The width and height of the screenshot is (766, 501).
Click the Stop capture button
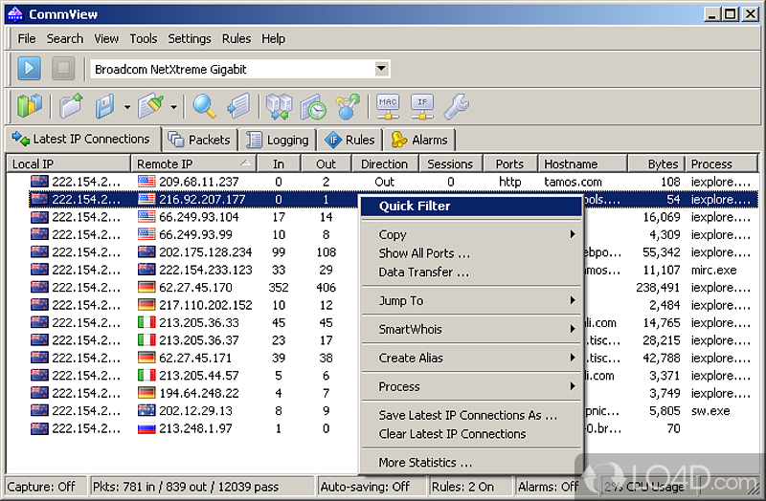pyautogui.click(x=63, y=69)
